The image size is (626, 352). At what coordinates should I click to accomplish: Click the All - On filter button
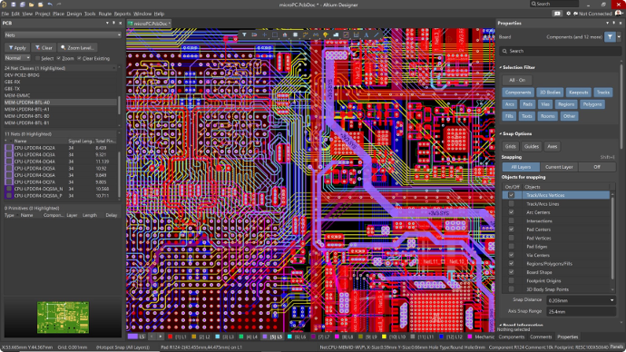[x=517, y=80]
